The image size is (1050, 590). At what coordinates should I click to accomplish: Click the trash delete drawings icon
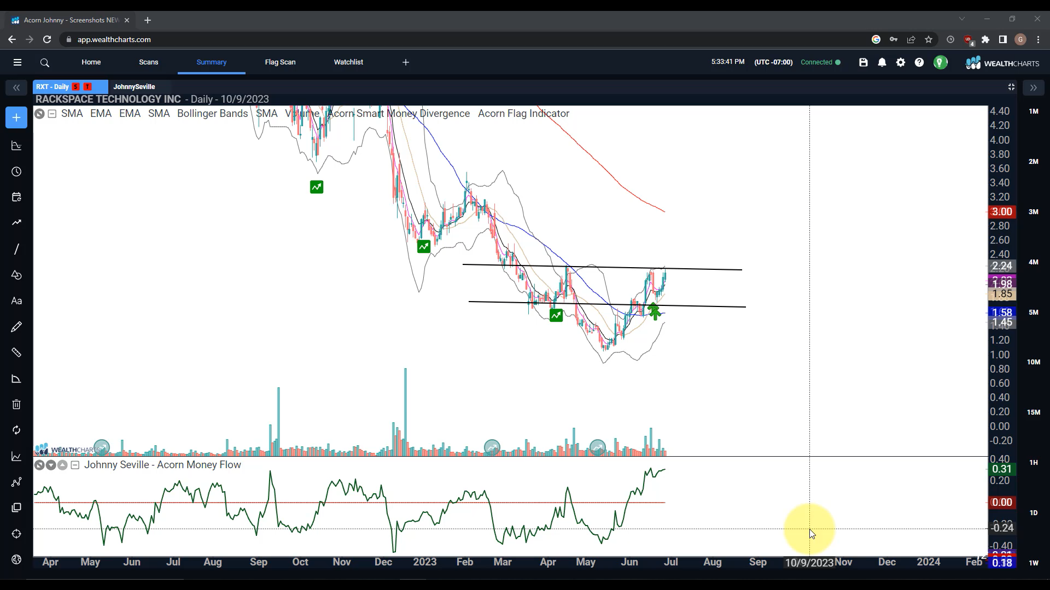[x=16, y=404]
